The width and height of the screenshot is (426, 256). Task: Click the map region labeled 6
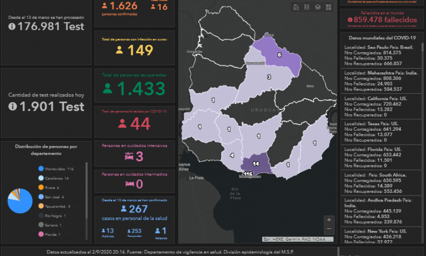[x=279, y=56]
